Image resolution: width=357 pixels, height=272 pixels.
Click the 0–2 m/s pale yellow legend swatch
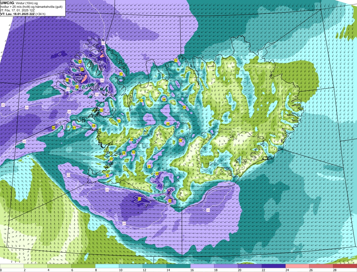click(x=12, y=266)
